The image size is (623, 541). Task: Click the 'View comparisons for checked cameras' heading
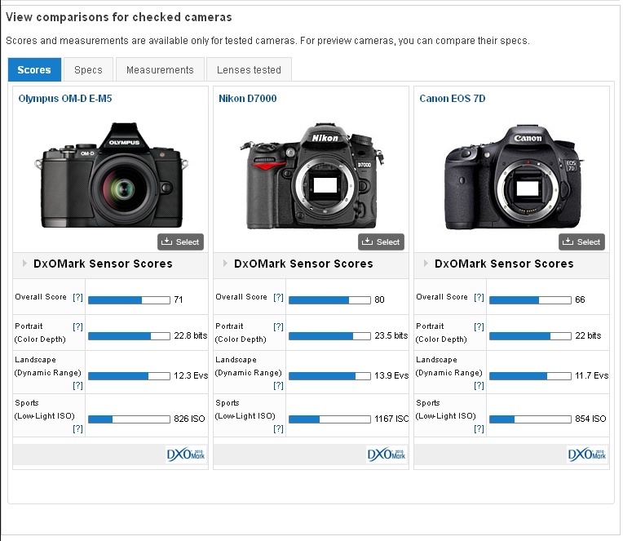pyautogui.click(x=119, y=17)
